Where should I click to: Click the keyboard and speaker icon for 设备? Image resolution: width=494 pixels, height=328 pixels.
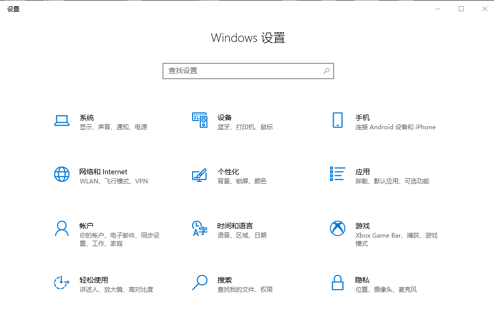200,120
